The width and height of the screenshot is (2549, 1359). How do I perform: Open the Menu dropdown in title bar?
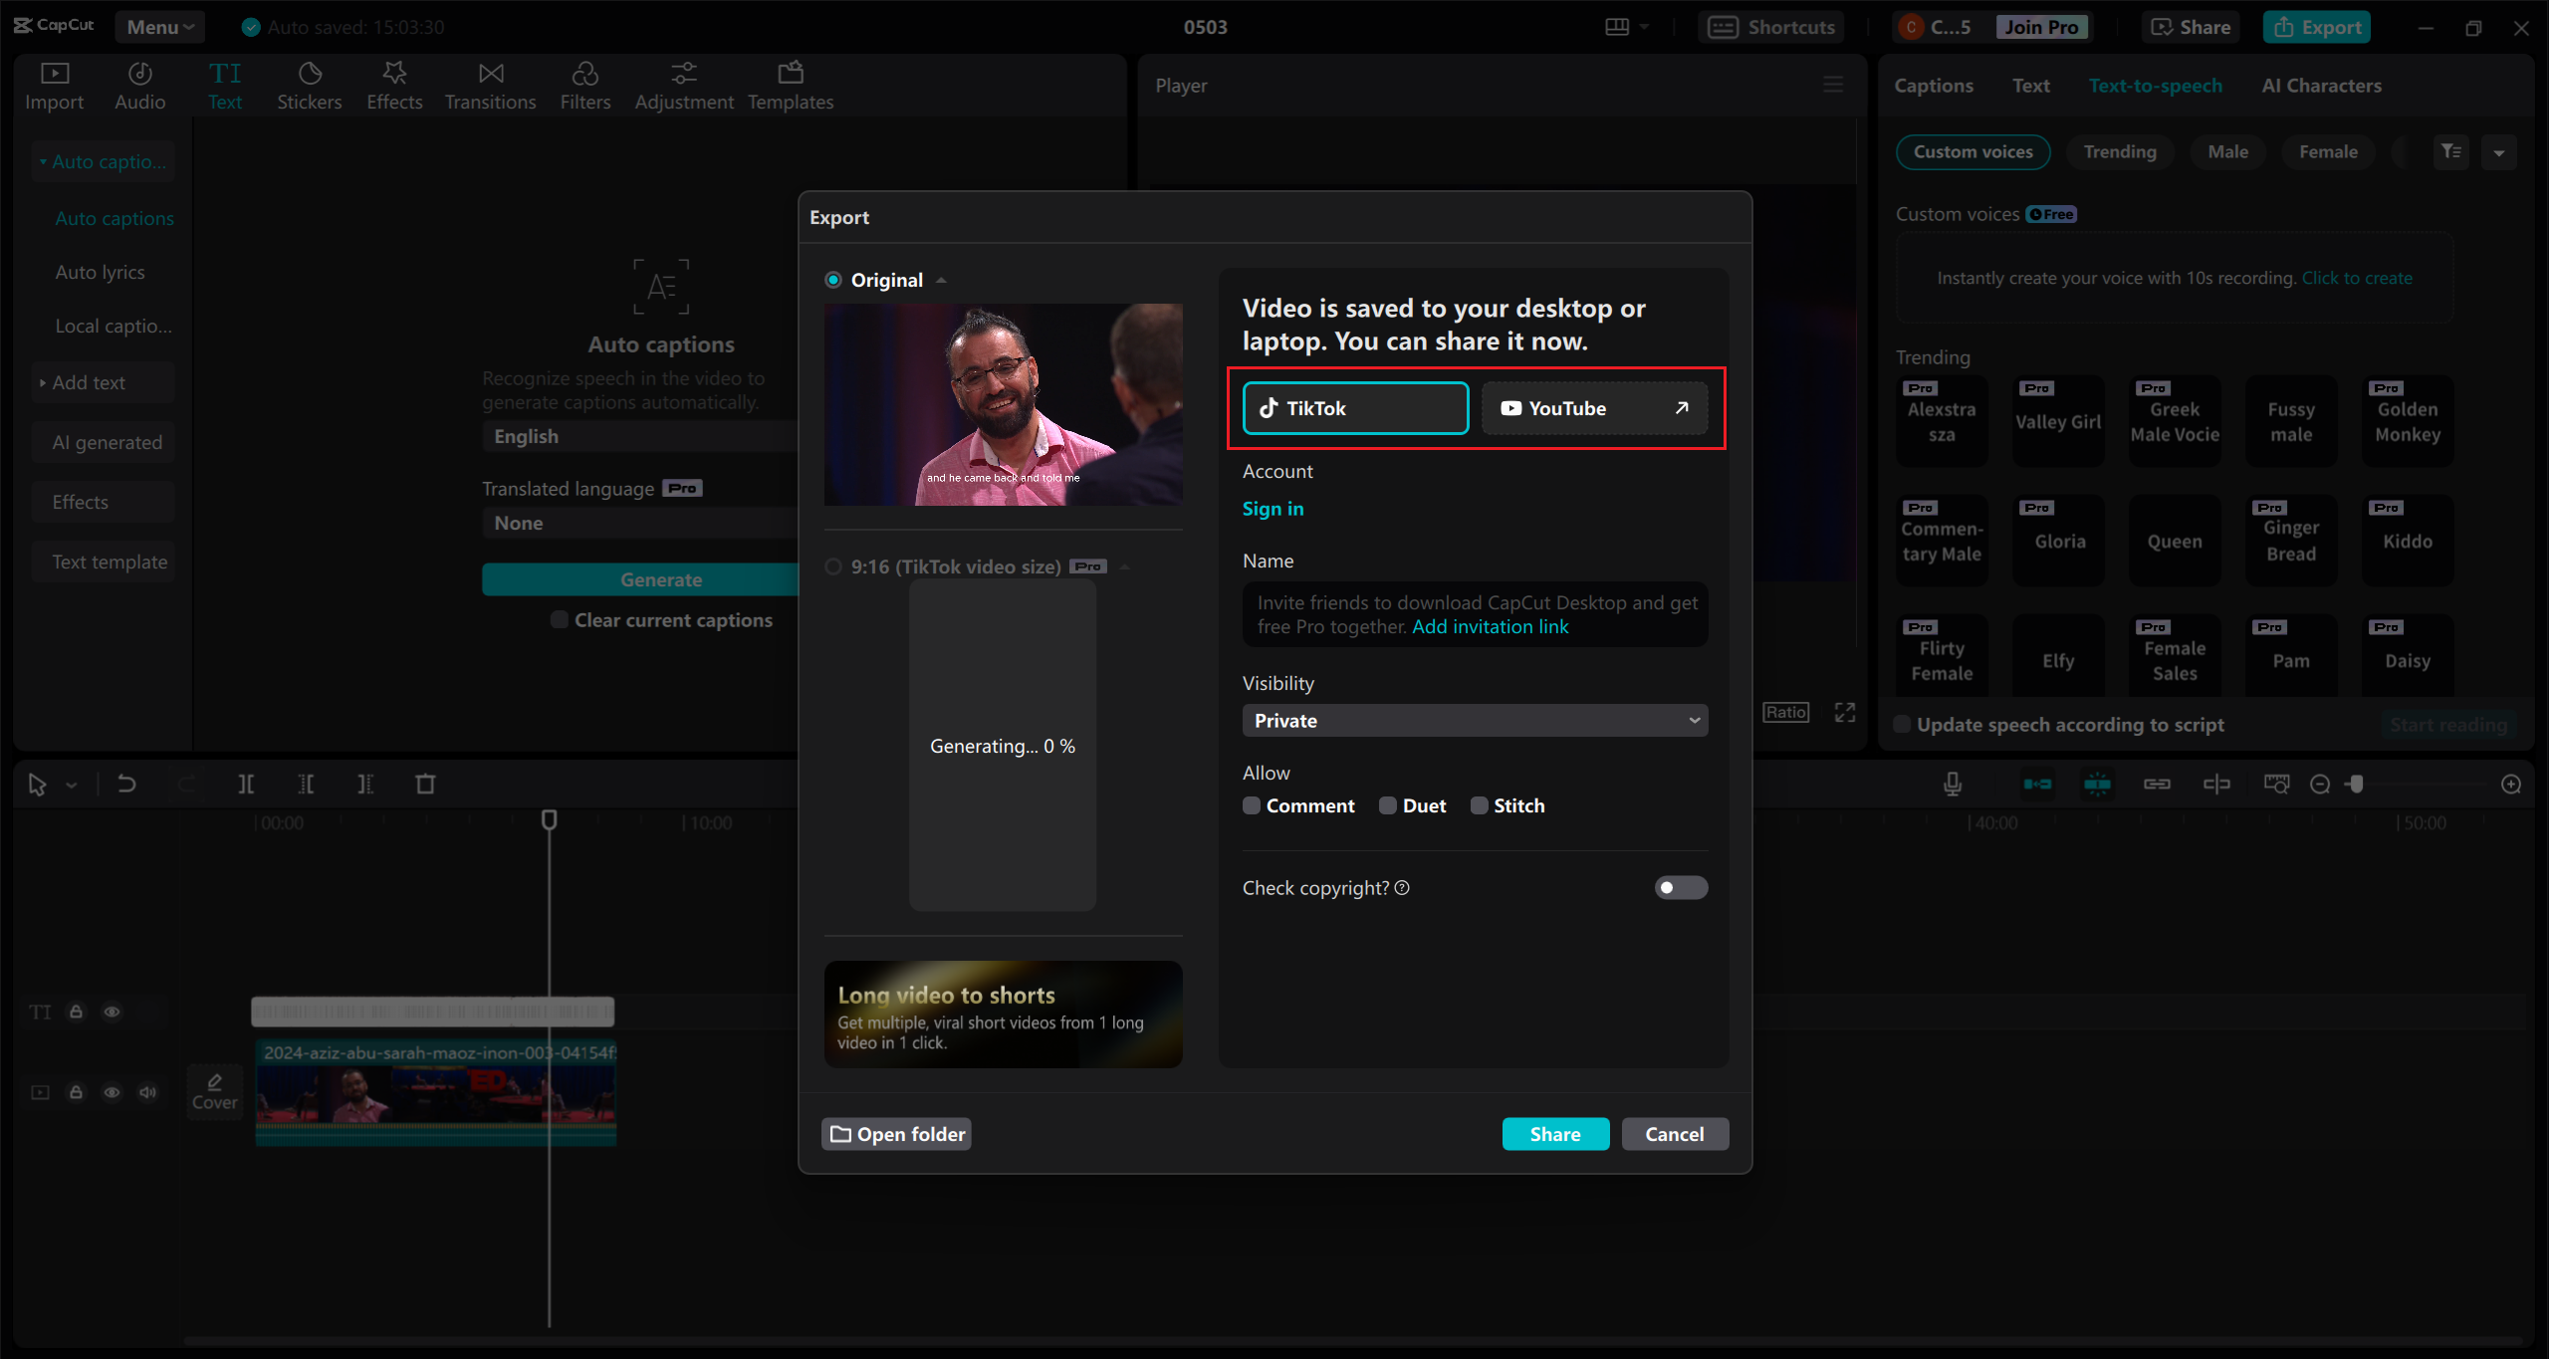click(x=159, y=27)
